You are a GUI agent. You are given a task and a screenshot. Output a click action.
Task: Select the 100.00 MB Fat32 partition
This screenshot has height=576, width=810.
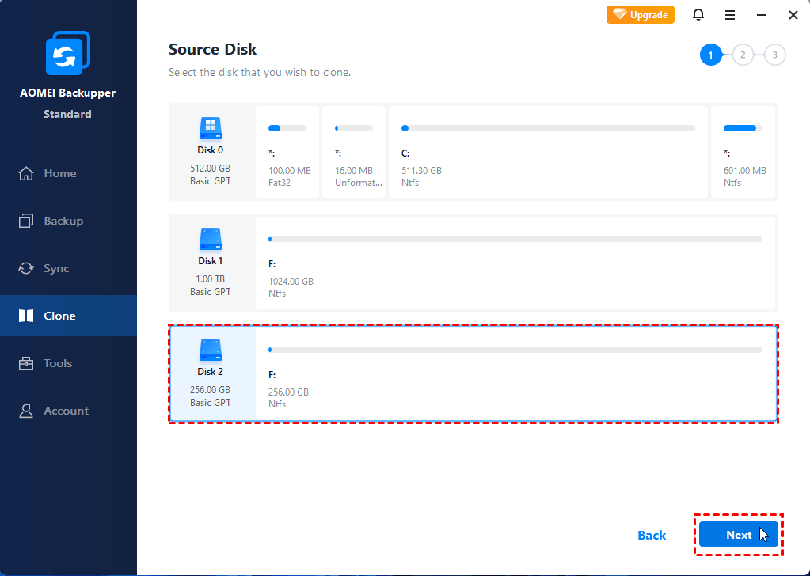(x=288, y=153)
